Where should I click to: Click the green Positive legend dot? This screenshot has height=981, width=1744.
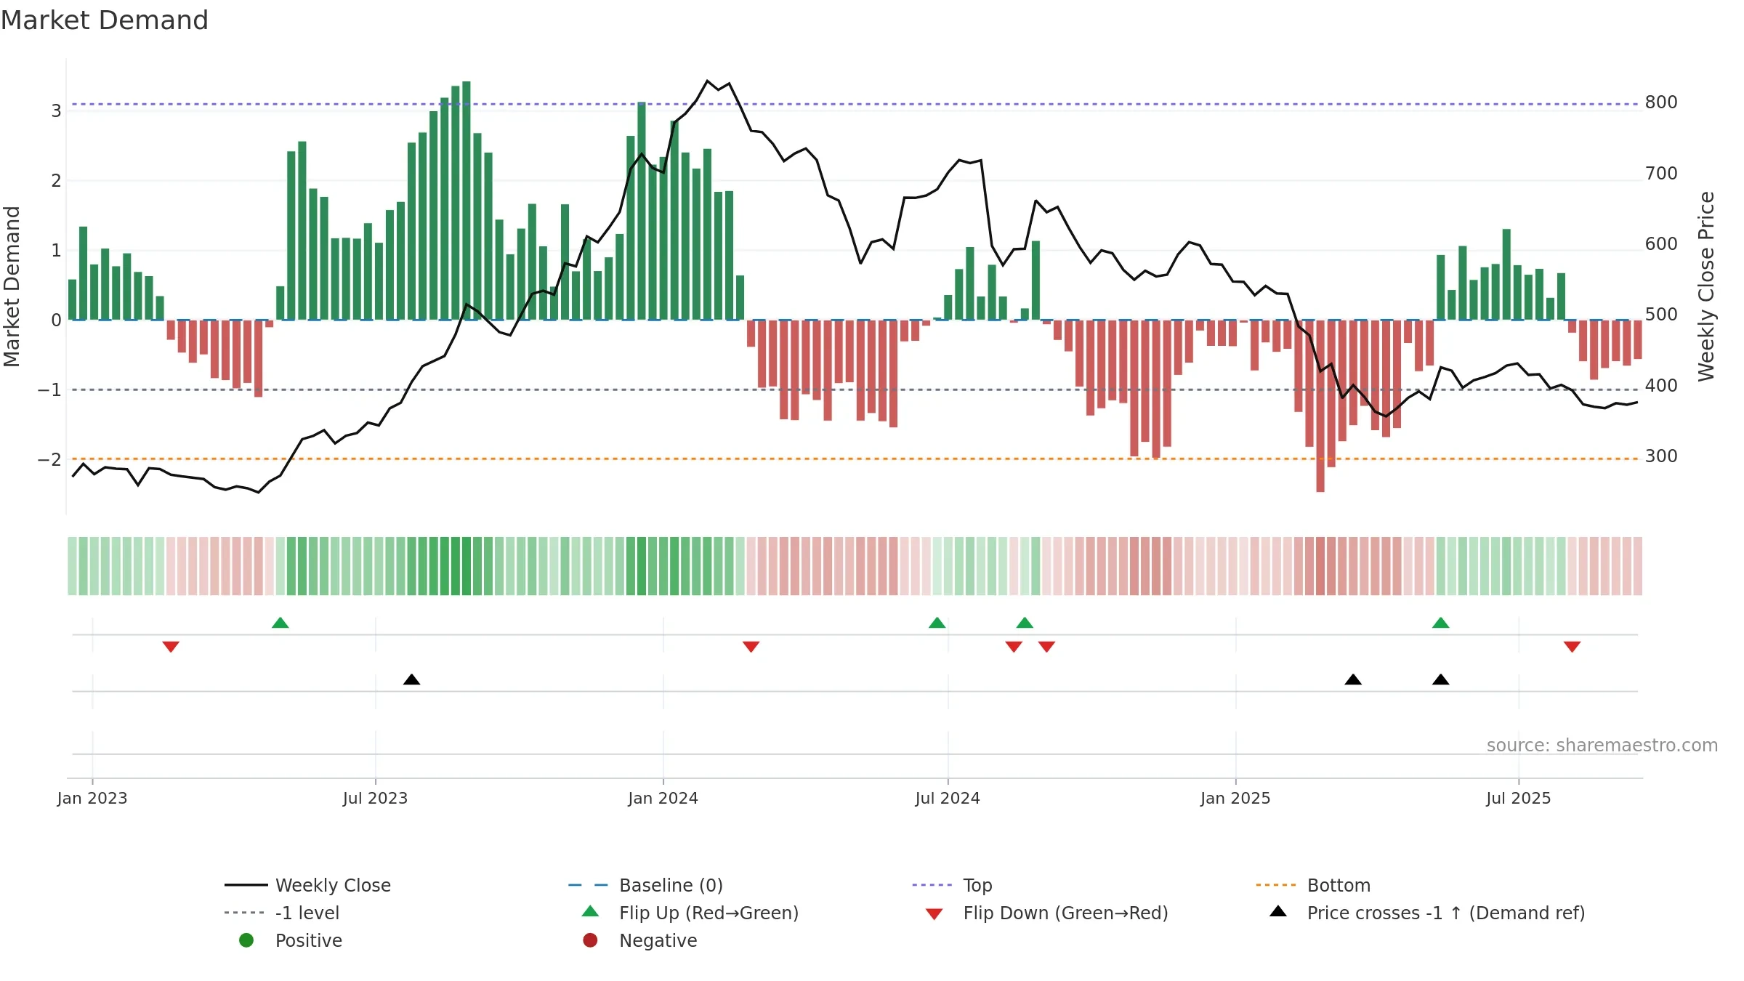click(x=246, y=940)
